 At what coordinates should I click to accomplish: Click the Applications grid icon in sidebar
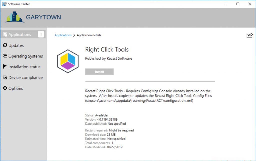[5, 35]
